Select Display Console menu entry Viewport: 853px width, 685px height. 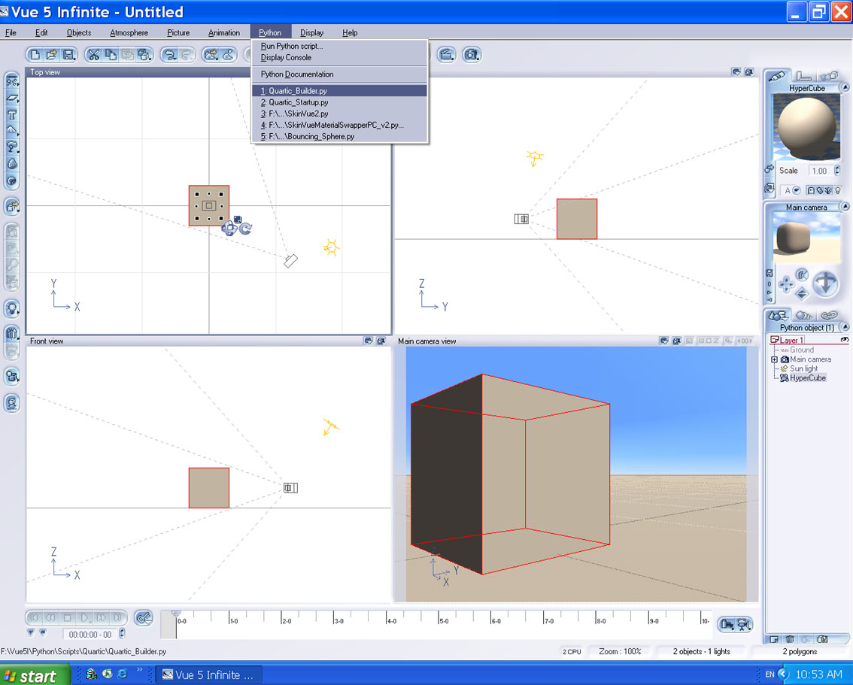286,58
